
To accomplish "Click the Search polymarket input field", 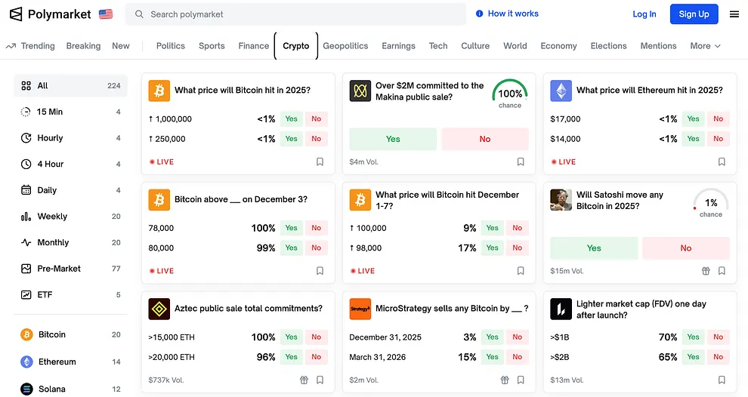I will pyautogui.click(x=302, y=14).
